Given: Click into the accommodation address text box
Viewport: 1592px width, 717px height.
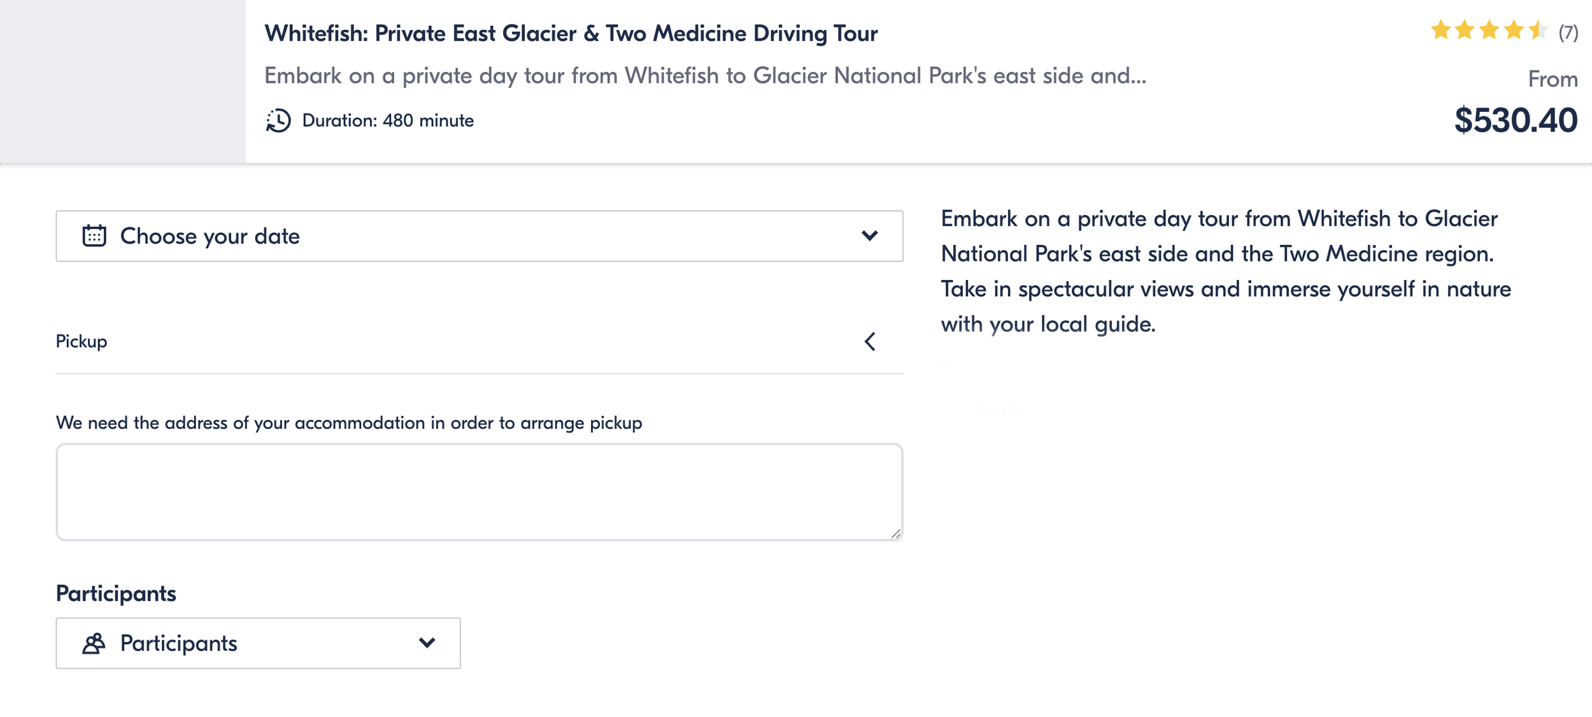Looking at the screenshot, I should 479,492.
